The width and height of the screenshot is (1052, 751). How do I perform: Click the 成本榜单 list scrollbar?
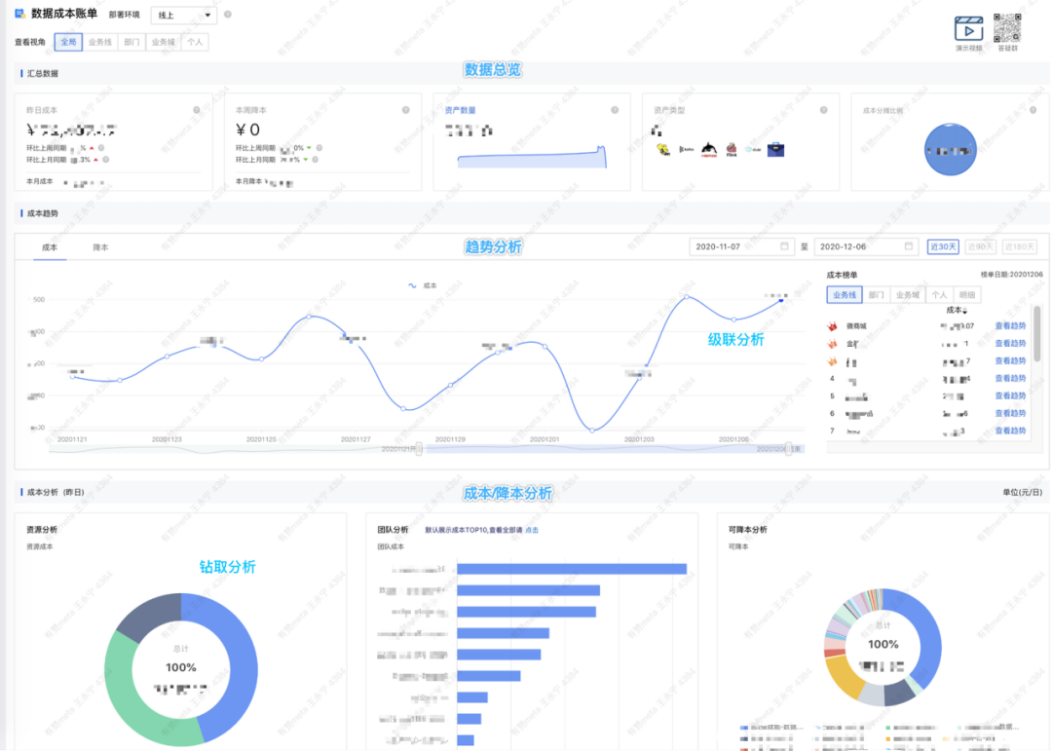coord(1038,336)
